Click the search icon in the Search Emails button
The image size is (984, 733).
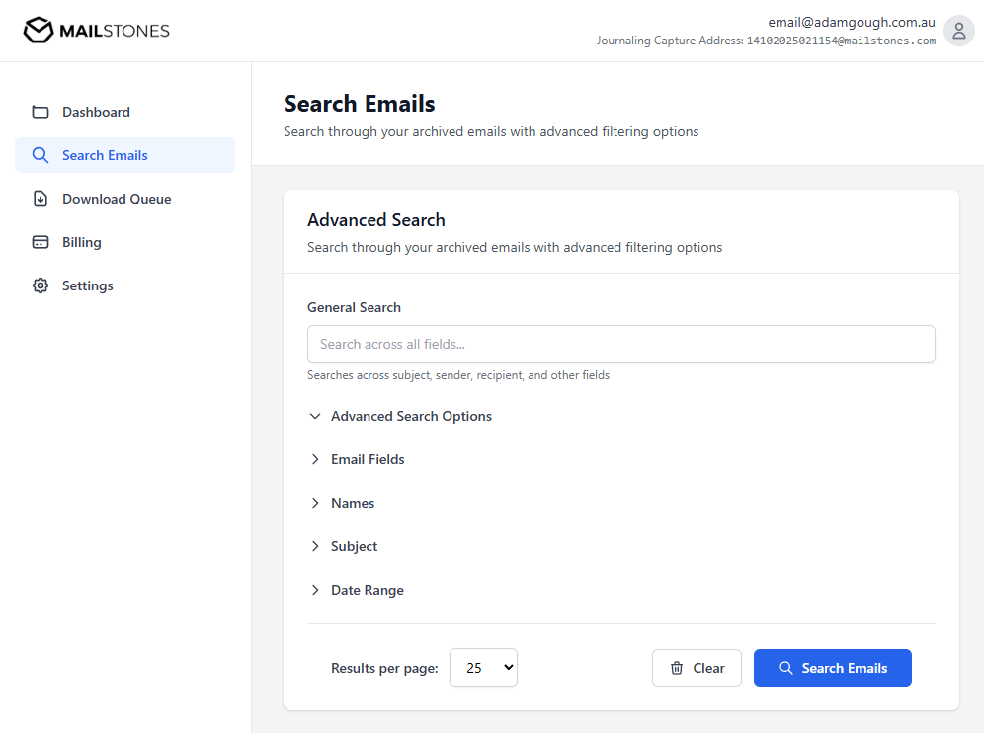pyautogui.click(x=786, y=668)
